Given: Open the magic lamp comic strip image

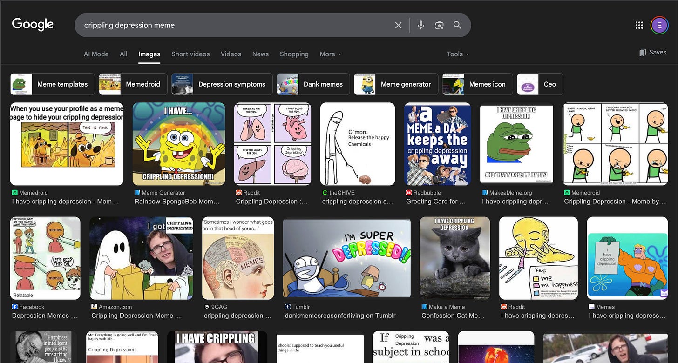Looking at the screenshot, I should (615, 144).
